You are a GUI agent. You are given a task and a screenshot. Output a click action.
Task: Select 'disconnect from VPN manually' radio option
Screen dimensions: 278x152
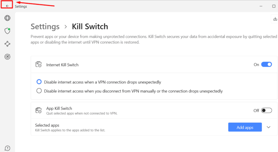(x=39, y=91)
